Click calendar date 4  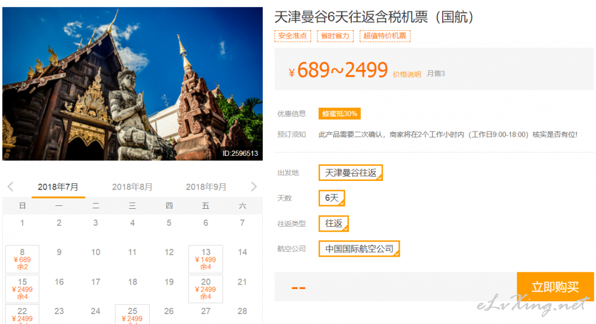[132, 223]
